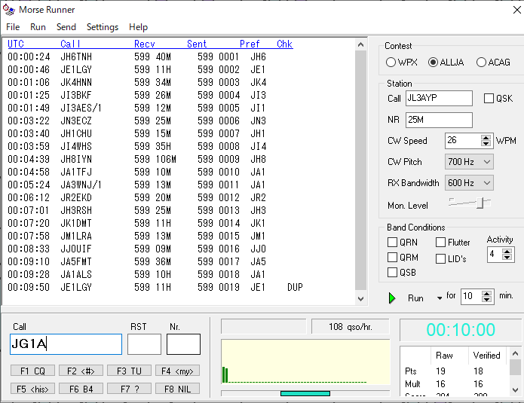The width and height of the screenshot is (524, 403).
Task: Click the F5 <his> button
Action: coord(32,389)
